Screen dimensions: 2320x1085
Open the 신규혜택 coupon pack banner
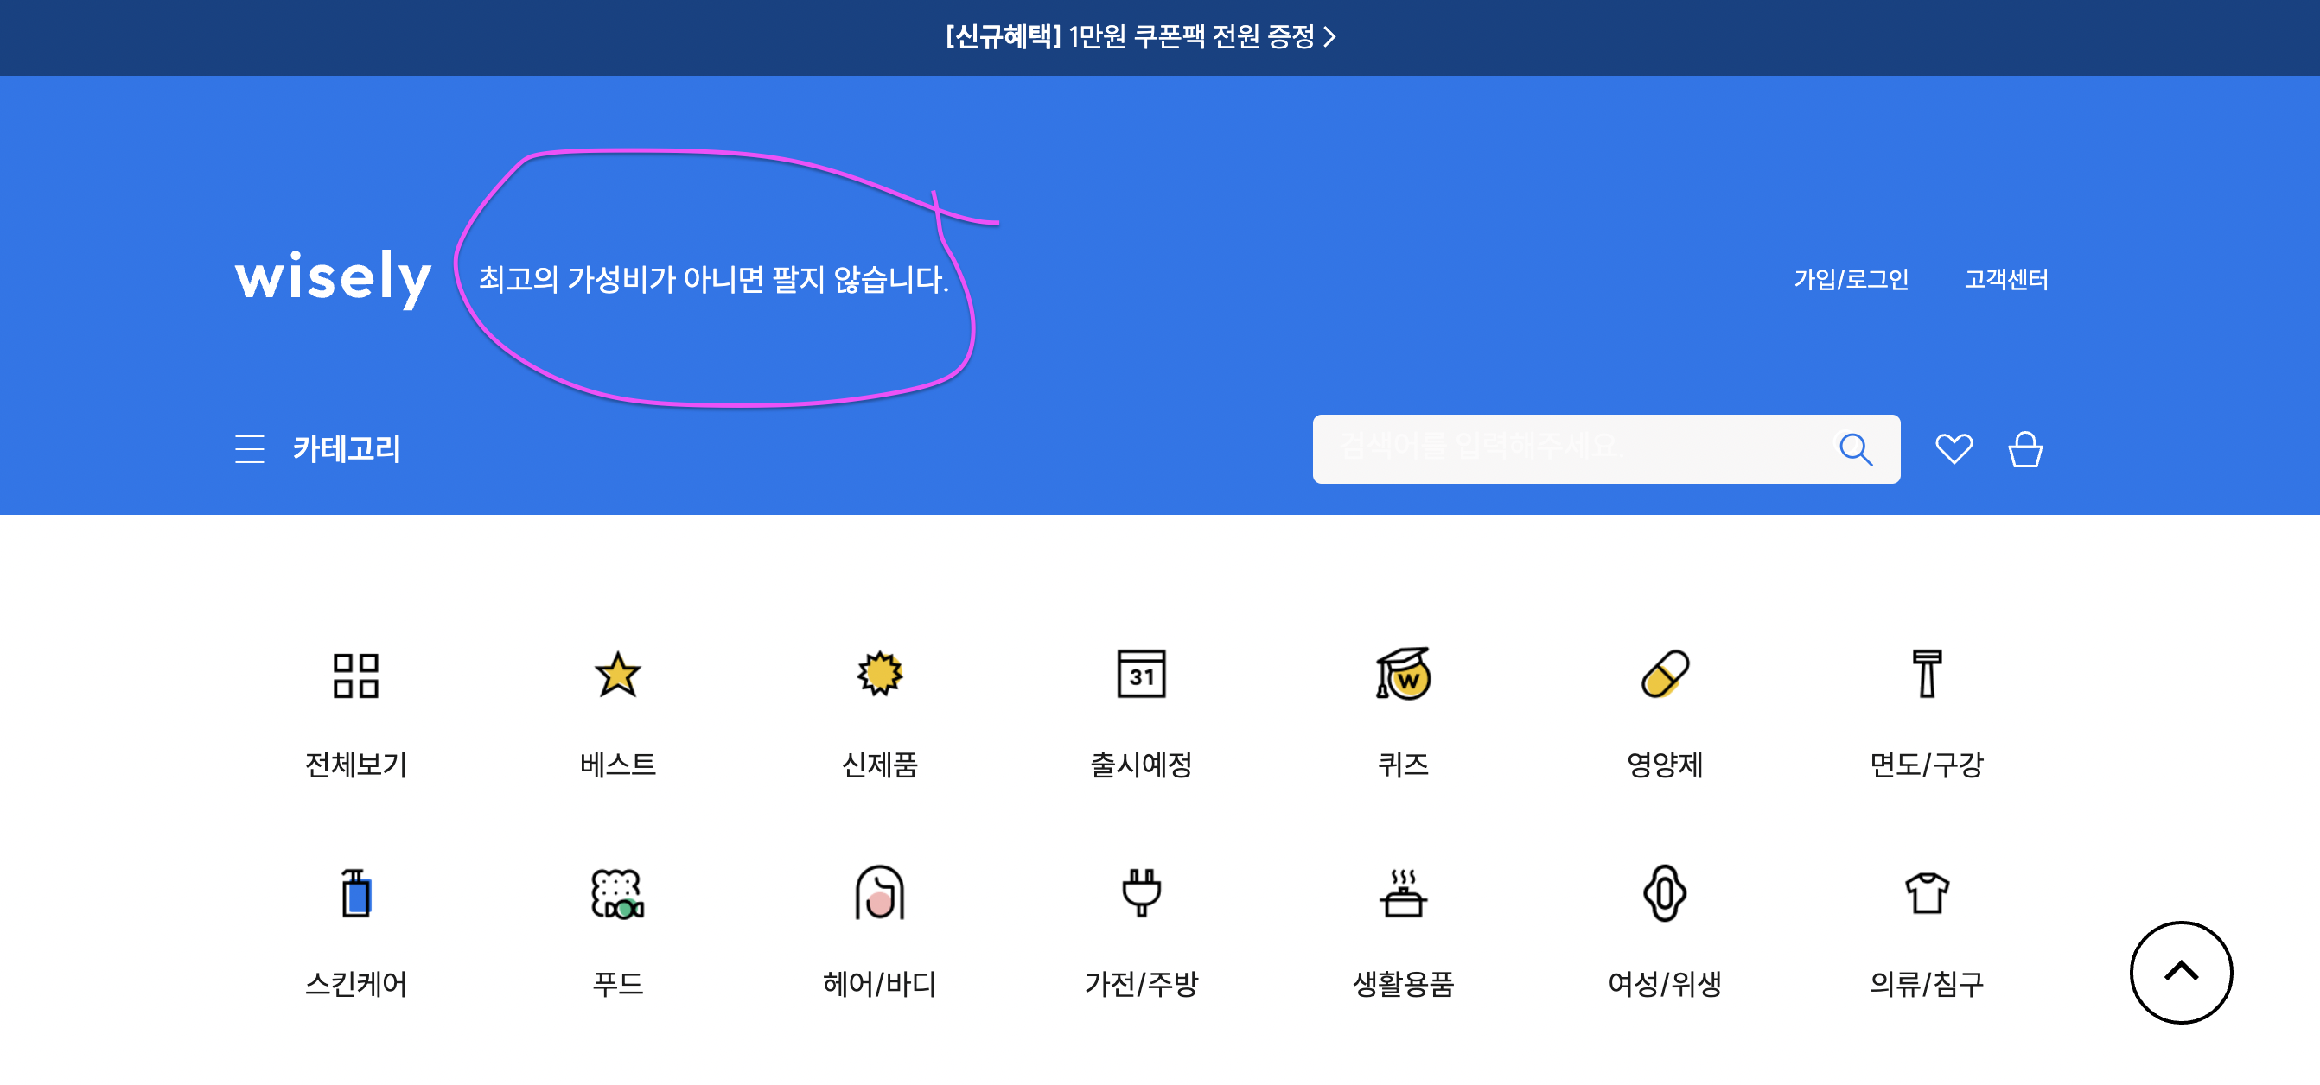pyautogui.click(x=1140, y=37)
